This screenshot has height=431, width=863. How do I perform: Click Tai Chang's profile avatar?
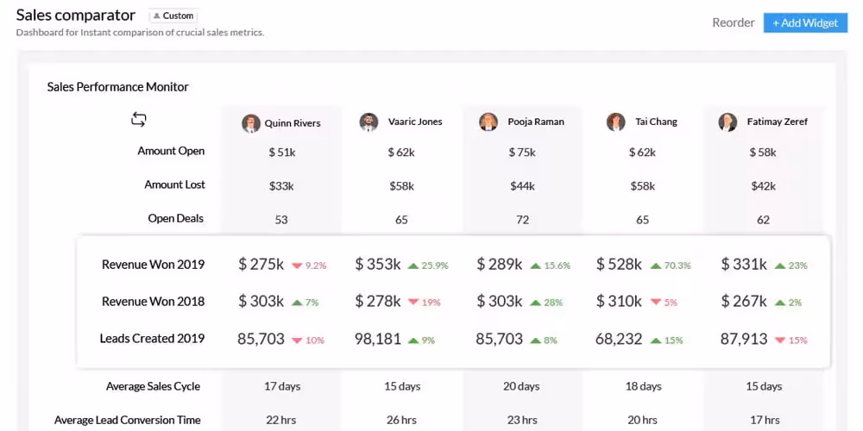tap(615, 122)
